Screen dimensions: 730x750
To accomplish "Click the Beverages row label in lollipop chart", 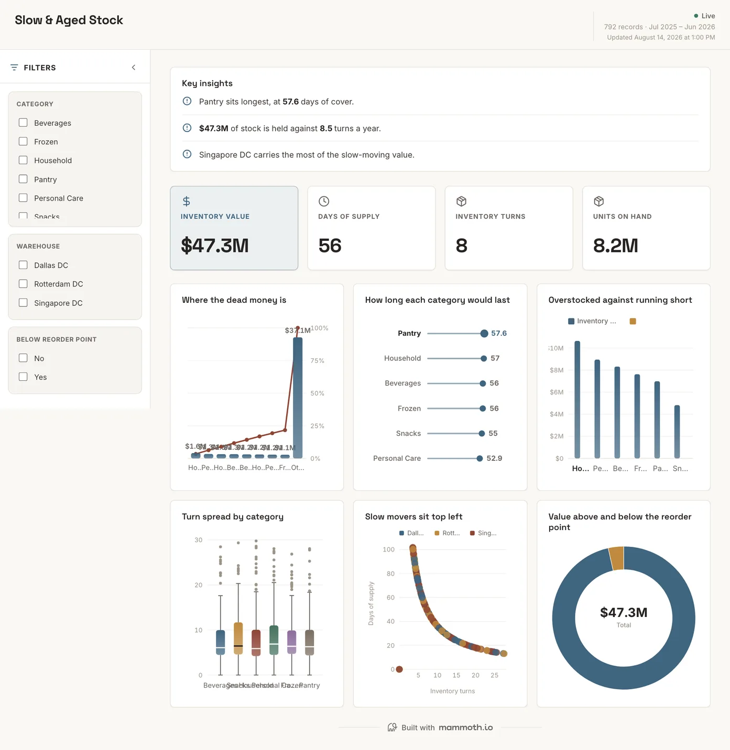I will tap(402, 383).
